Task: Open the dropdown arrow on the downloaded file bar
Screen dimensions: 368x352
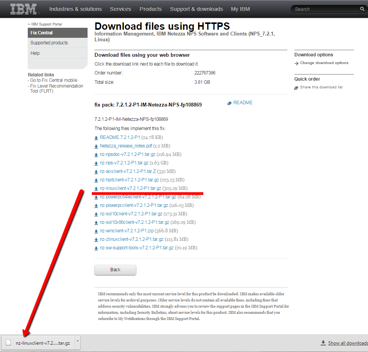Action: point(78,343)
